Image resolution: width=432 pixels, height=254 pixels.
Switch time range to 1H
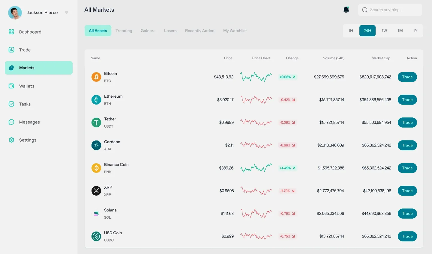tap(351, 31)
